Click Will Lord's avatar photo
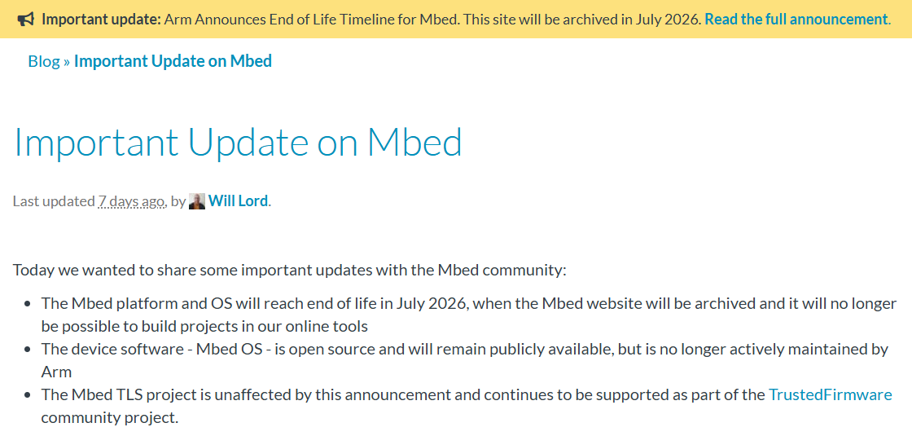Screen dimensions: 912x436 (197, 201)
